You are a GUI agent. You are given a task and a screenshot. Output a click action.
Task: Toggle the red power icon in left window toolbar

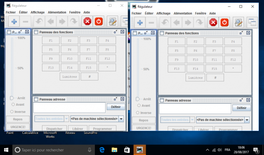pyautogui.click(x=99, y=21)
